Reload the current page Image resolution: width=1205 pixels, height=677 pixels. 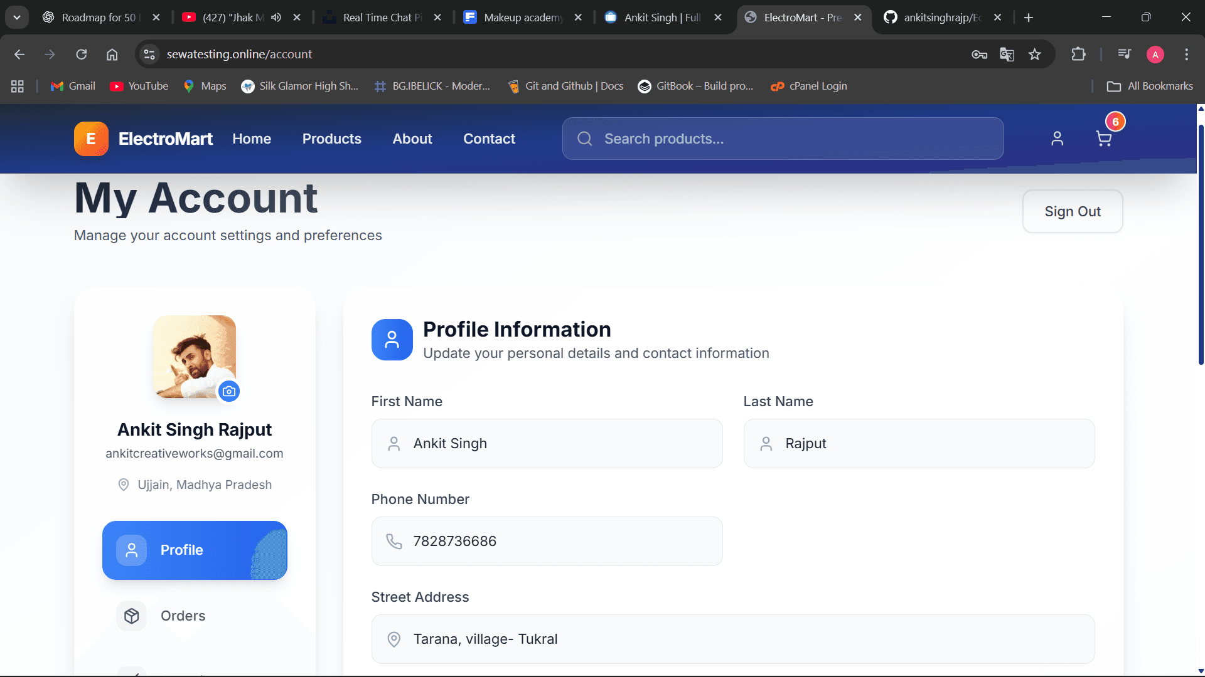[82, 55]
